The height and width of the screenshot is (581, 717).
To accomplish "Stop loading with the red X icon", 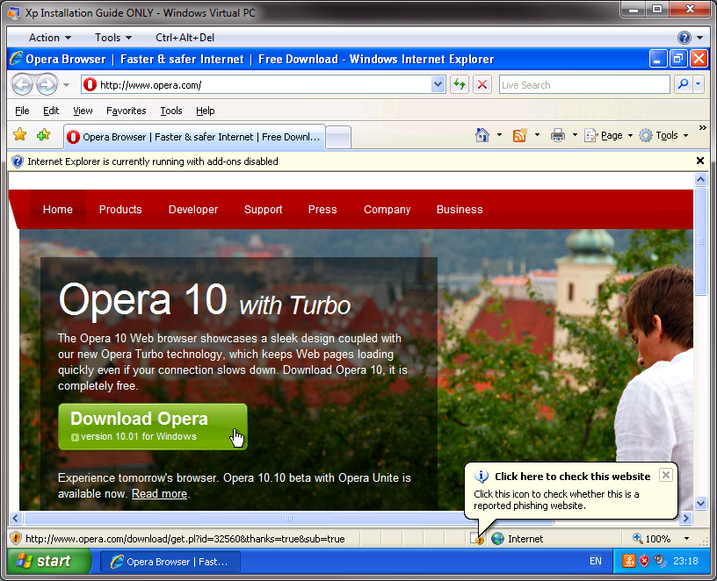I will point(482,85).
